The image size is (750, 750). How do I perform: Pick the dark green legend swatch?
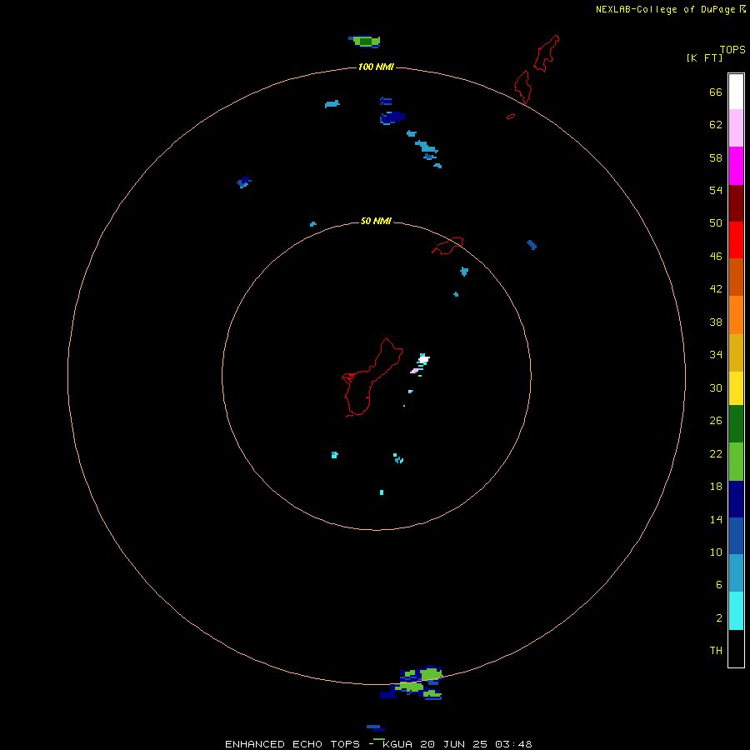pyautogui.click(x=736, y=424)
